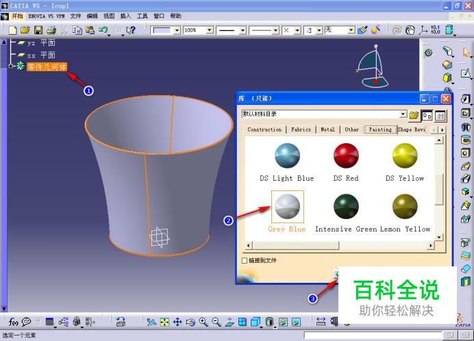Select the DS Light Blue material sphere
This screenshot has width=474, height=341.
[287, 155]
